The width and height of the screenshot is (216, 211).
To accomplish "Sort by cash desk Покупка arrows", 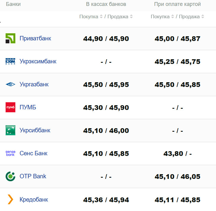I will tap(101, 17).
